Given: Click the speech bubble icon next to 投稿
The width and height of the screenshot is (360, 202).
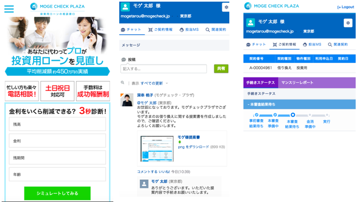Looking at the screenshot, I should pyautogui.click(x=124, y=60).
